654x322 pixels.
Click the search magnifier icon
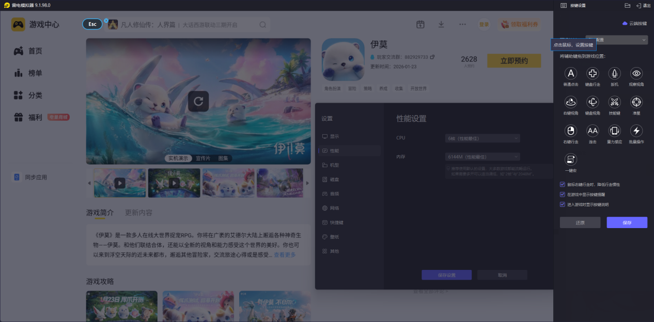tap(263, 25)
